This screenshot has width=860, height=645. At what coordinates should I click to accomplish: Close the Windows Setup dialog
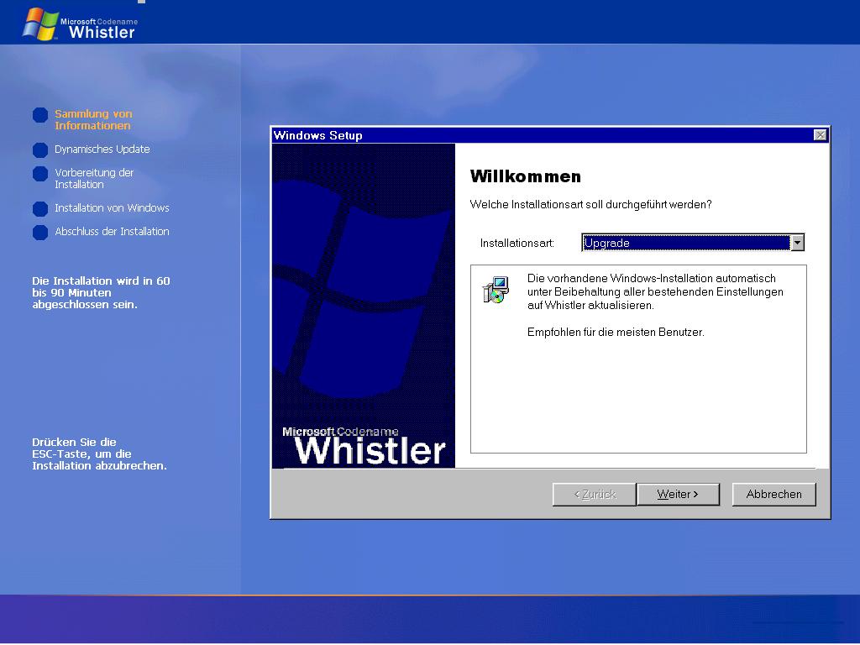pos(820,135)
